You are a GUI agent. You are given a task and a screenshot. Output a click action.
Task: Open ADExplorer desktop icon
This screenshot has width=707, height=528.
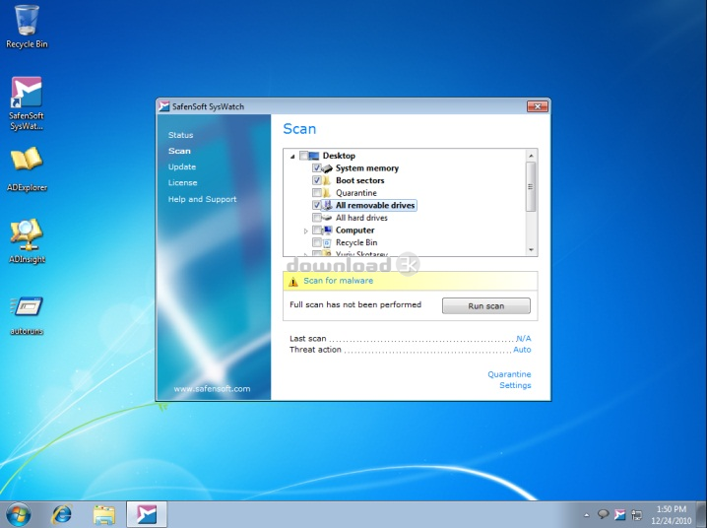[27, 163]
